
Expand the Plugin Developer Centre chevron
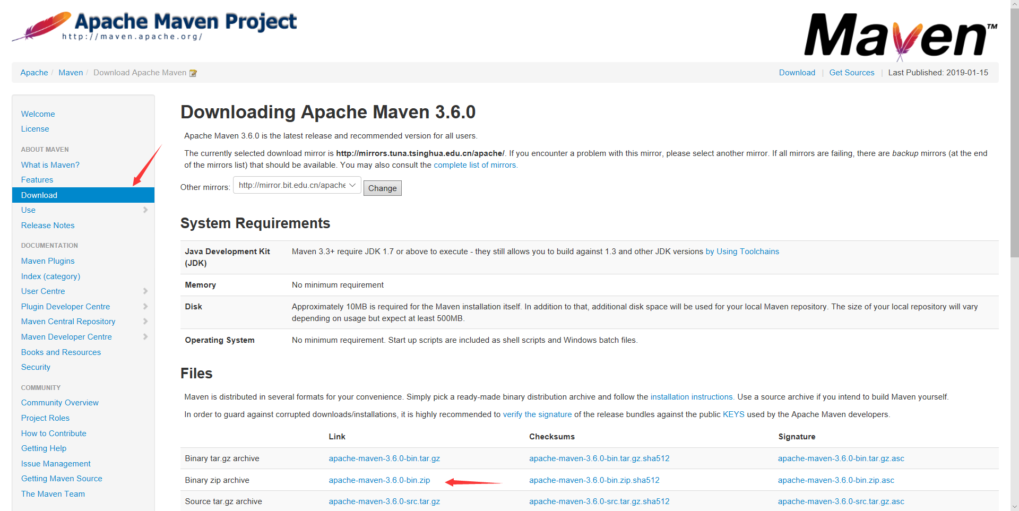(145, 307)
